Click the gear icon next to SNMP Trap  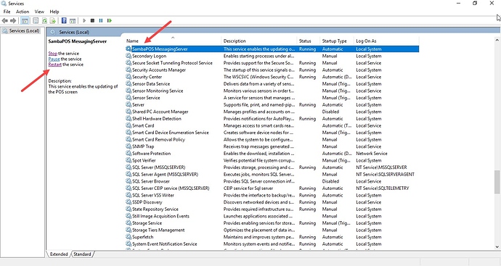[x=129, y=146]
